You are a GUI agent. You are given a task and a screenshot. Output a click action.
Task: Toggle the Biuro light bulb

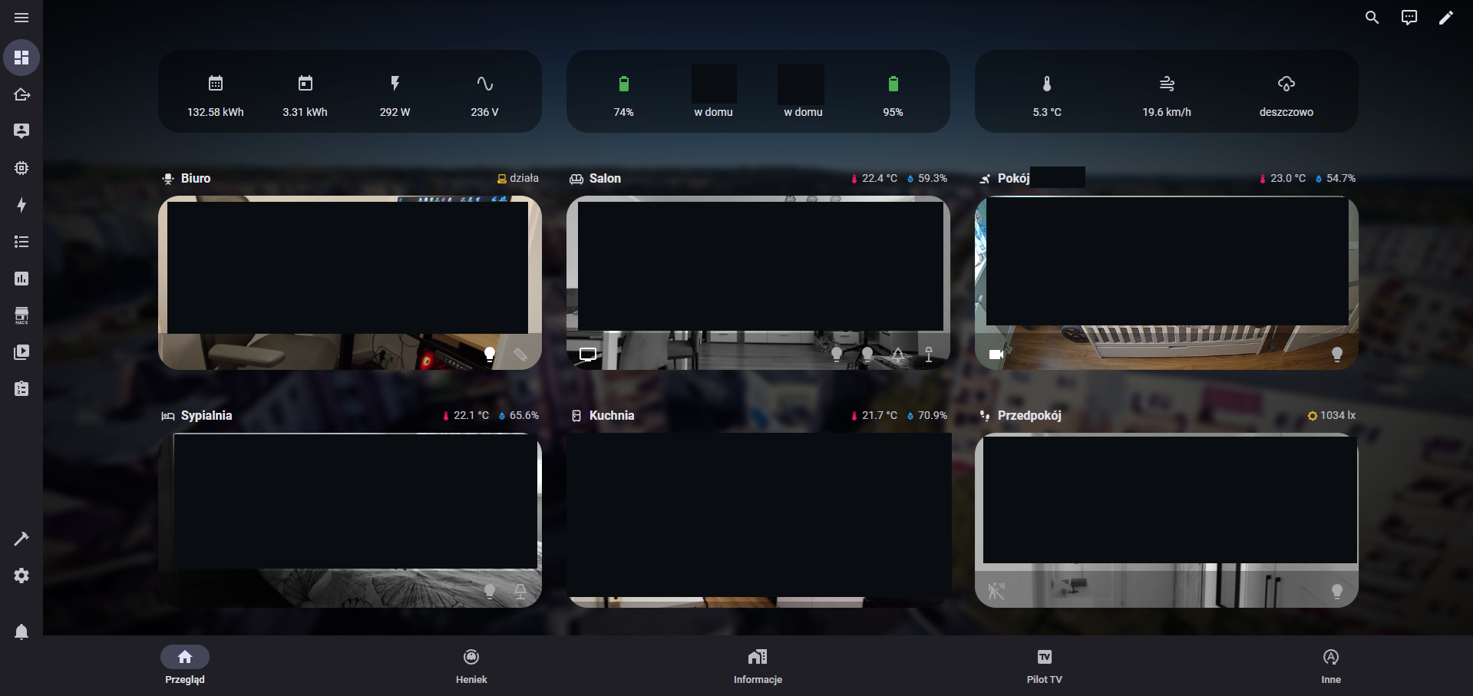coord(490,354)
